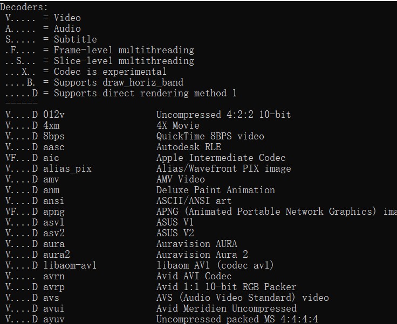Click the "libaom-av1" decoder name
Viewport: 397px width, 324px height.
click(70, 265)
